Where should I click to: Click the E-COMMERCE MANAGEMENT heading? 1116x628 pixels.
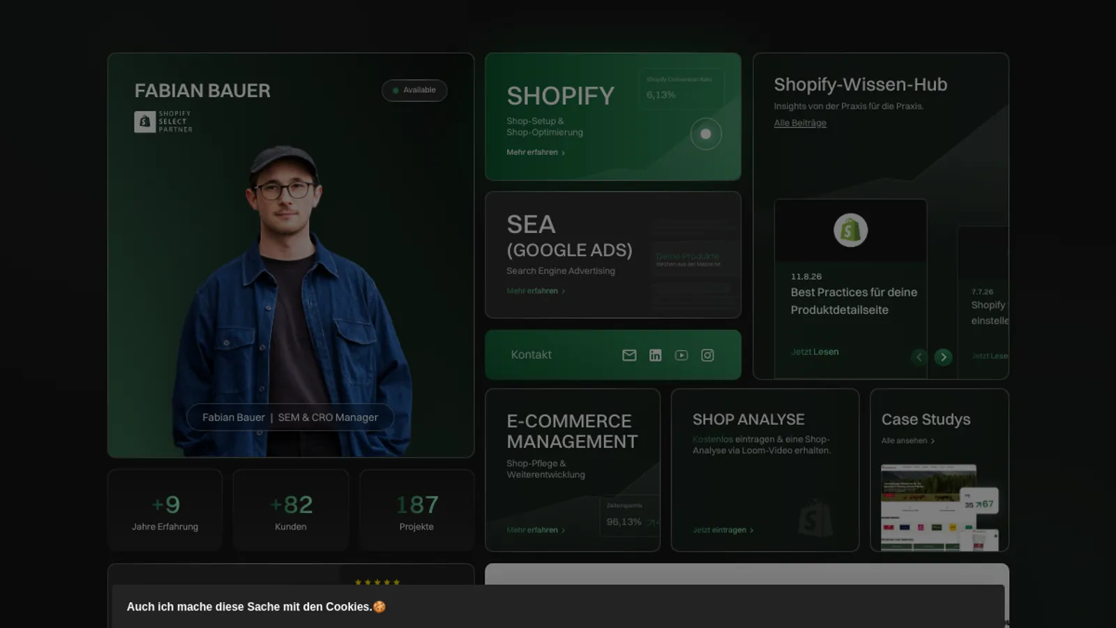572,431
